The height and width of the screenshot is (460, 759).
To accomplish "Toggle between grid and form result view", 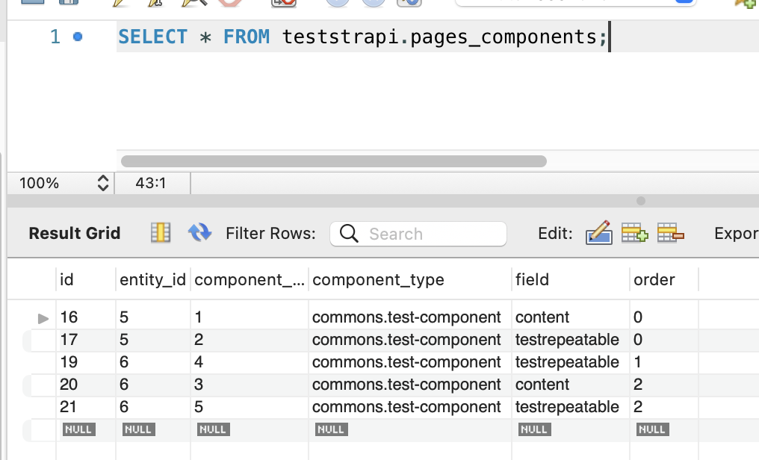I will 161,232.
